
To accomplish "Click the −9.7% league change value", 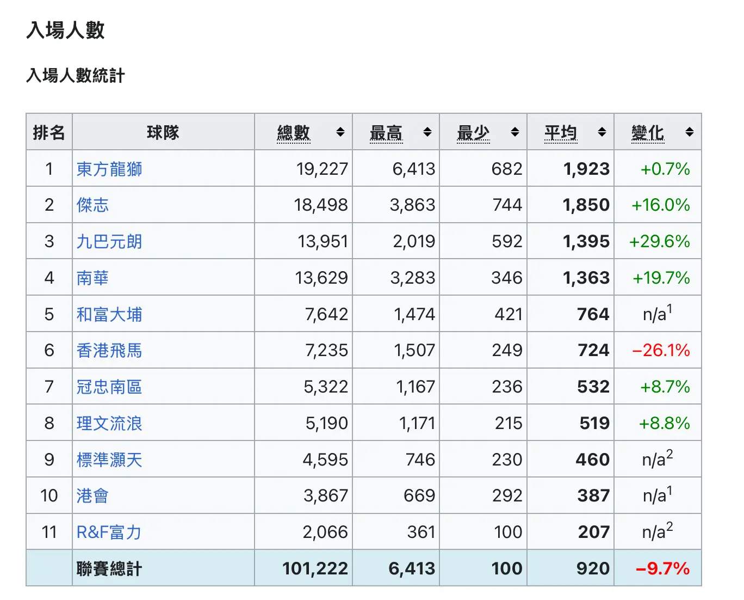I will [x=663, y=568].
